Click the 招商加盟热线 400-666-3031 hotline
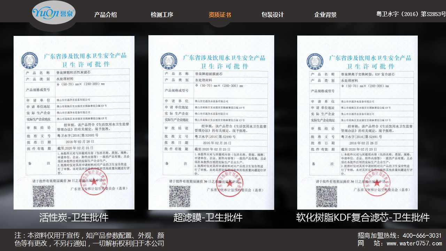 tap(400, 235)
